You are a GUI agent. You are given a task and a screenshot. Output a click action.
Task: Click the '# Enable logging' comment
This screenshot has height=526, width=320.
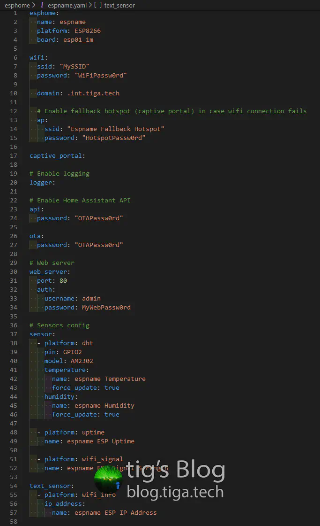tap(59, 173)
